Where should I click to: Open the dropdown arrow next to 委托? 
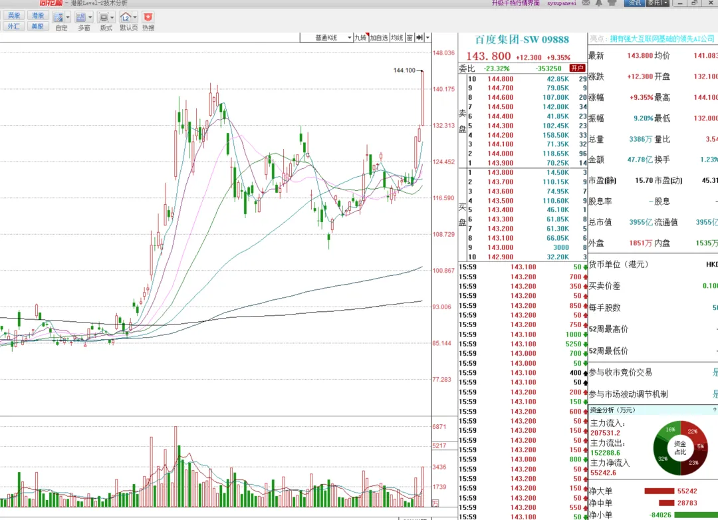(666, 3)
